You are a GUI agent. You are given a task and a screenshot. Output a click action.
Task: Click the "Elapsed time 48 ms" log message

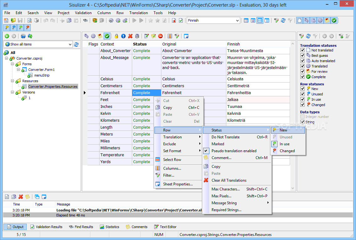pyautogui.click(x=71, y=215)
